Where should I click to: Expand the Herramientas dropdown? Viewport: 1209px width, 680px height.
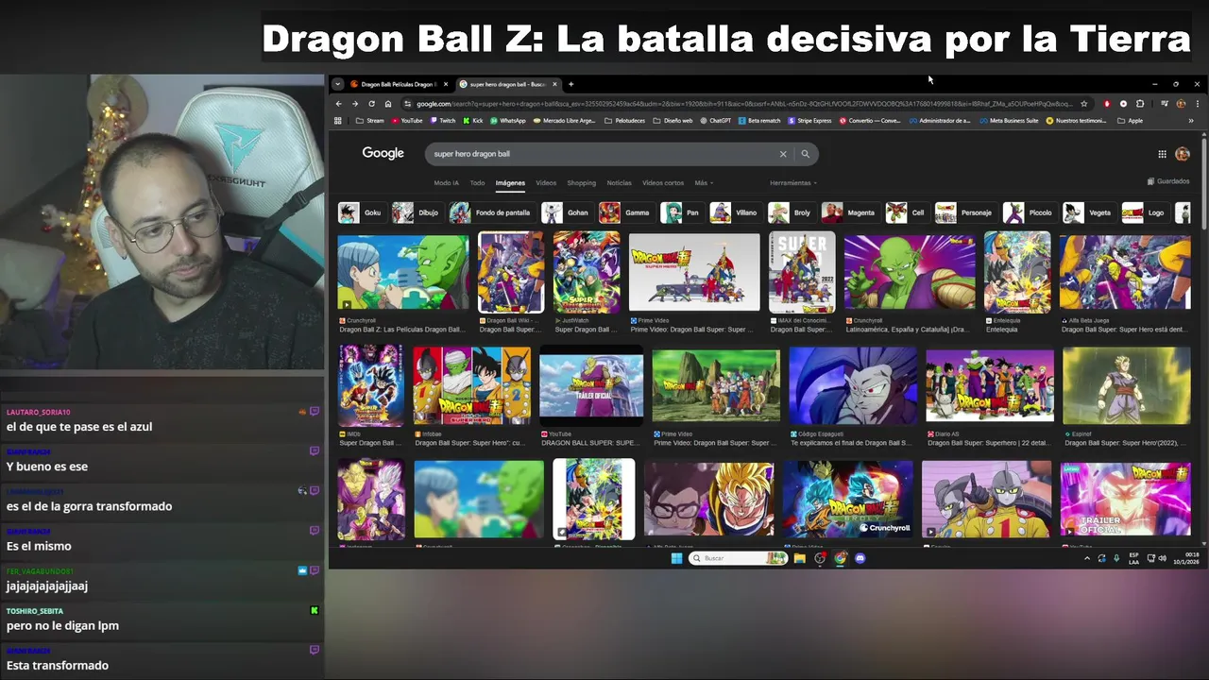tap(793, 183)
